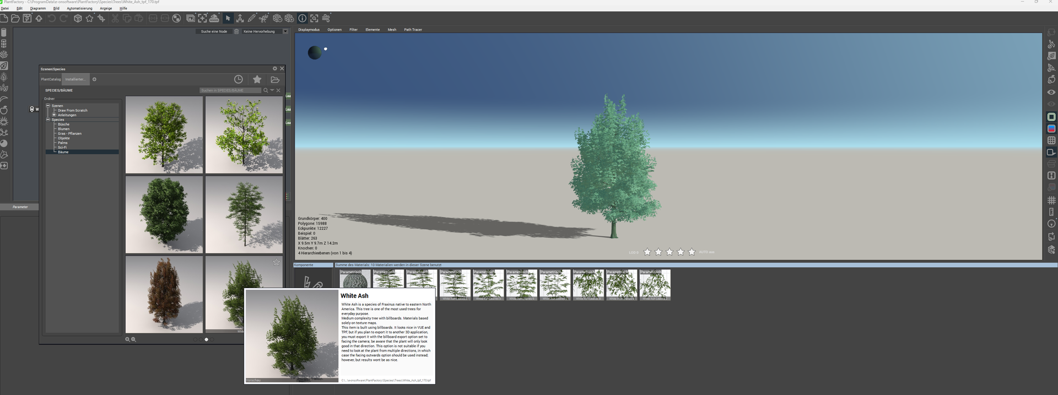Viewport: 1058px width, 395px height.
Task: Click the pencil draw tool icon
Action: [x=252, y=19]
